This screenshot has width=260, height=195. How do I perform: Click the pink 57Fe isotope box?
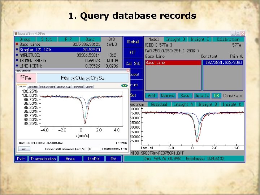coord(26,78)
